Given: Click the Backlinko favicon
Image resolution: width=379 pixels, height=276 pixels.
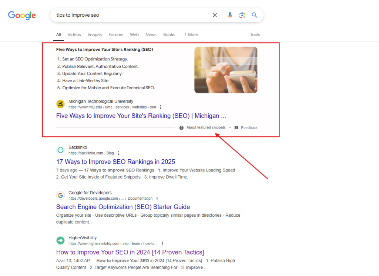Looking at the screenshot, I should pyautogui.click(x=60, y=150).
